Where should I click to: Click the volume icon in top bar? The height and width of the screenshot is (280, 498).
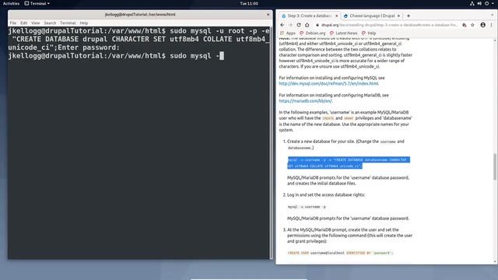pyautogui.click(x=479, y=3)
